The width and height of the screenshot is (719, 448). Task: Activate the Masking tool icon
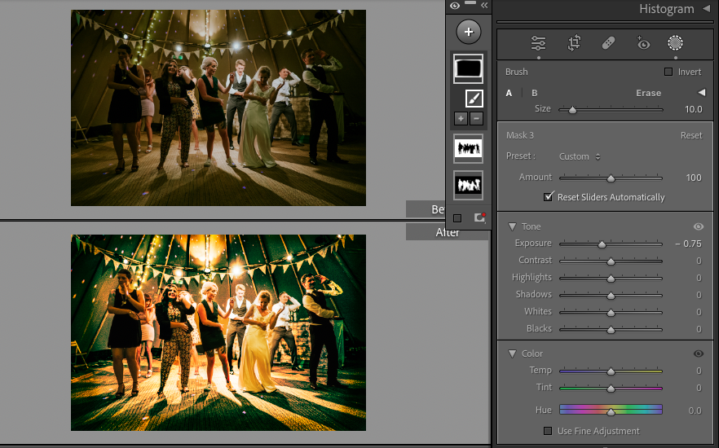coord(675,43)
